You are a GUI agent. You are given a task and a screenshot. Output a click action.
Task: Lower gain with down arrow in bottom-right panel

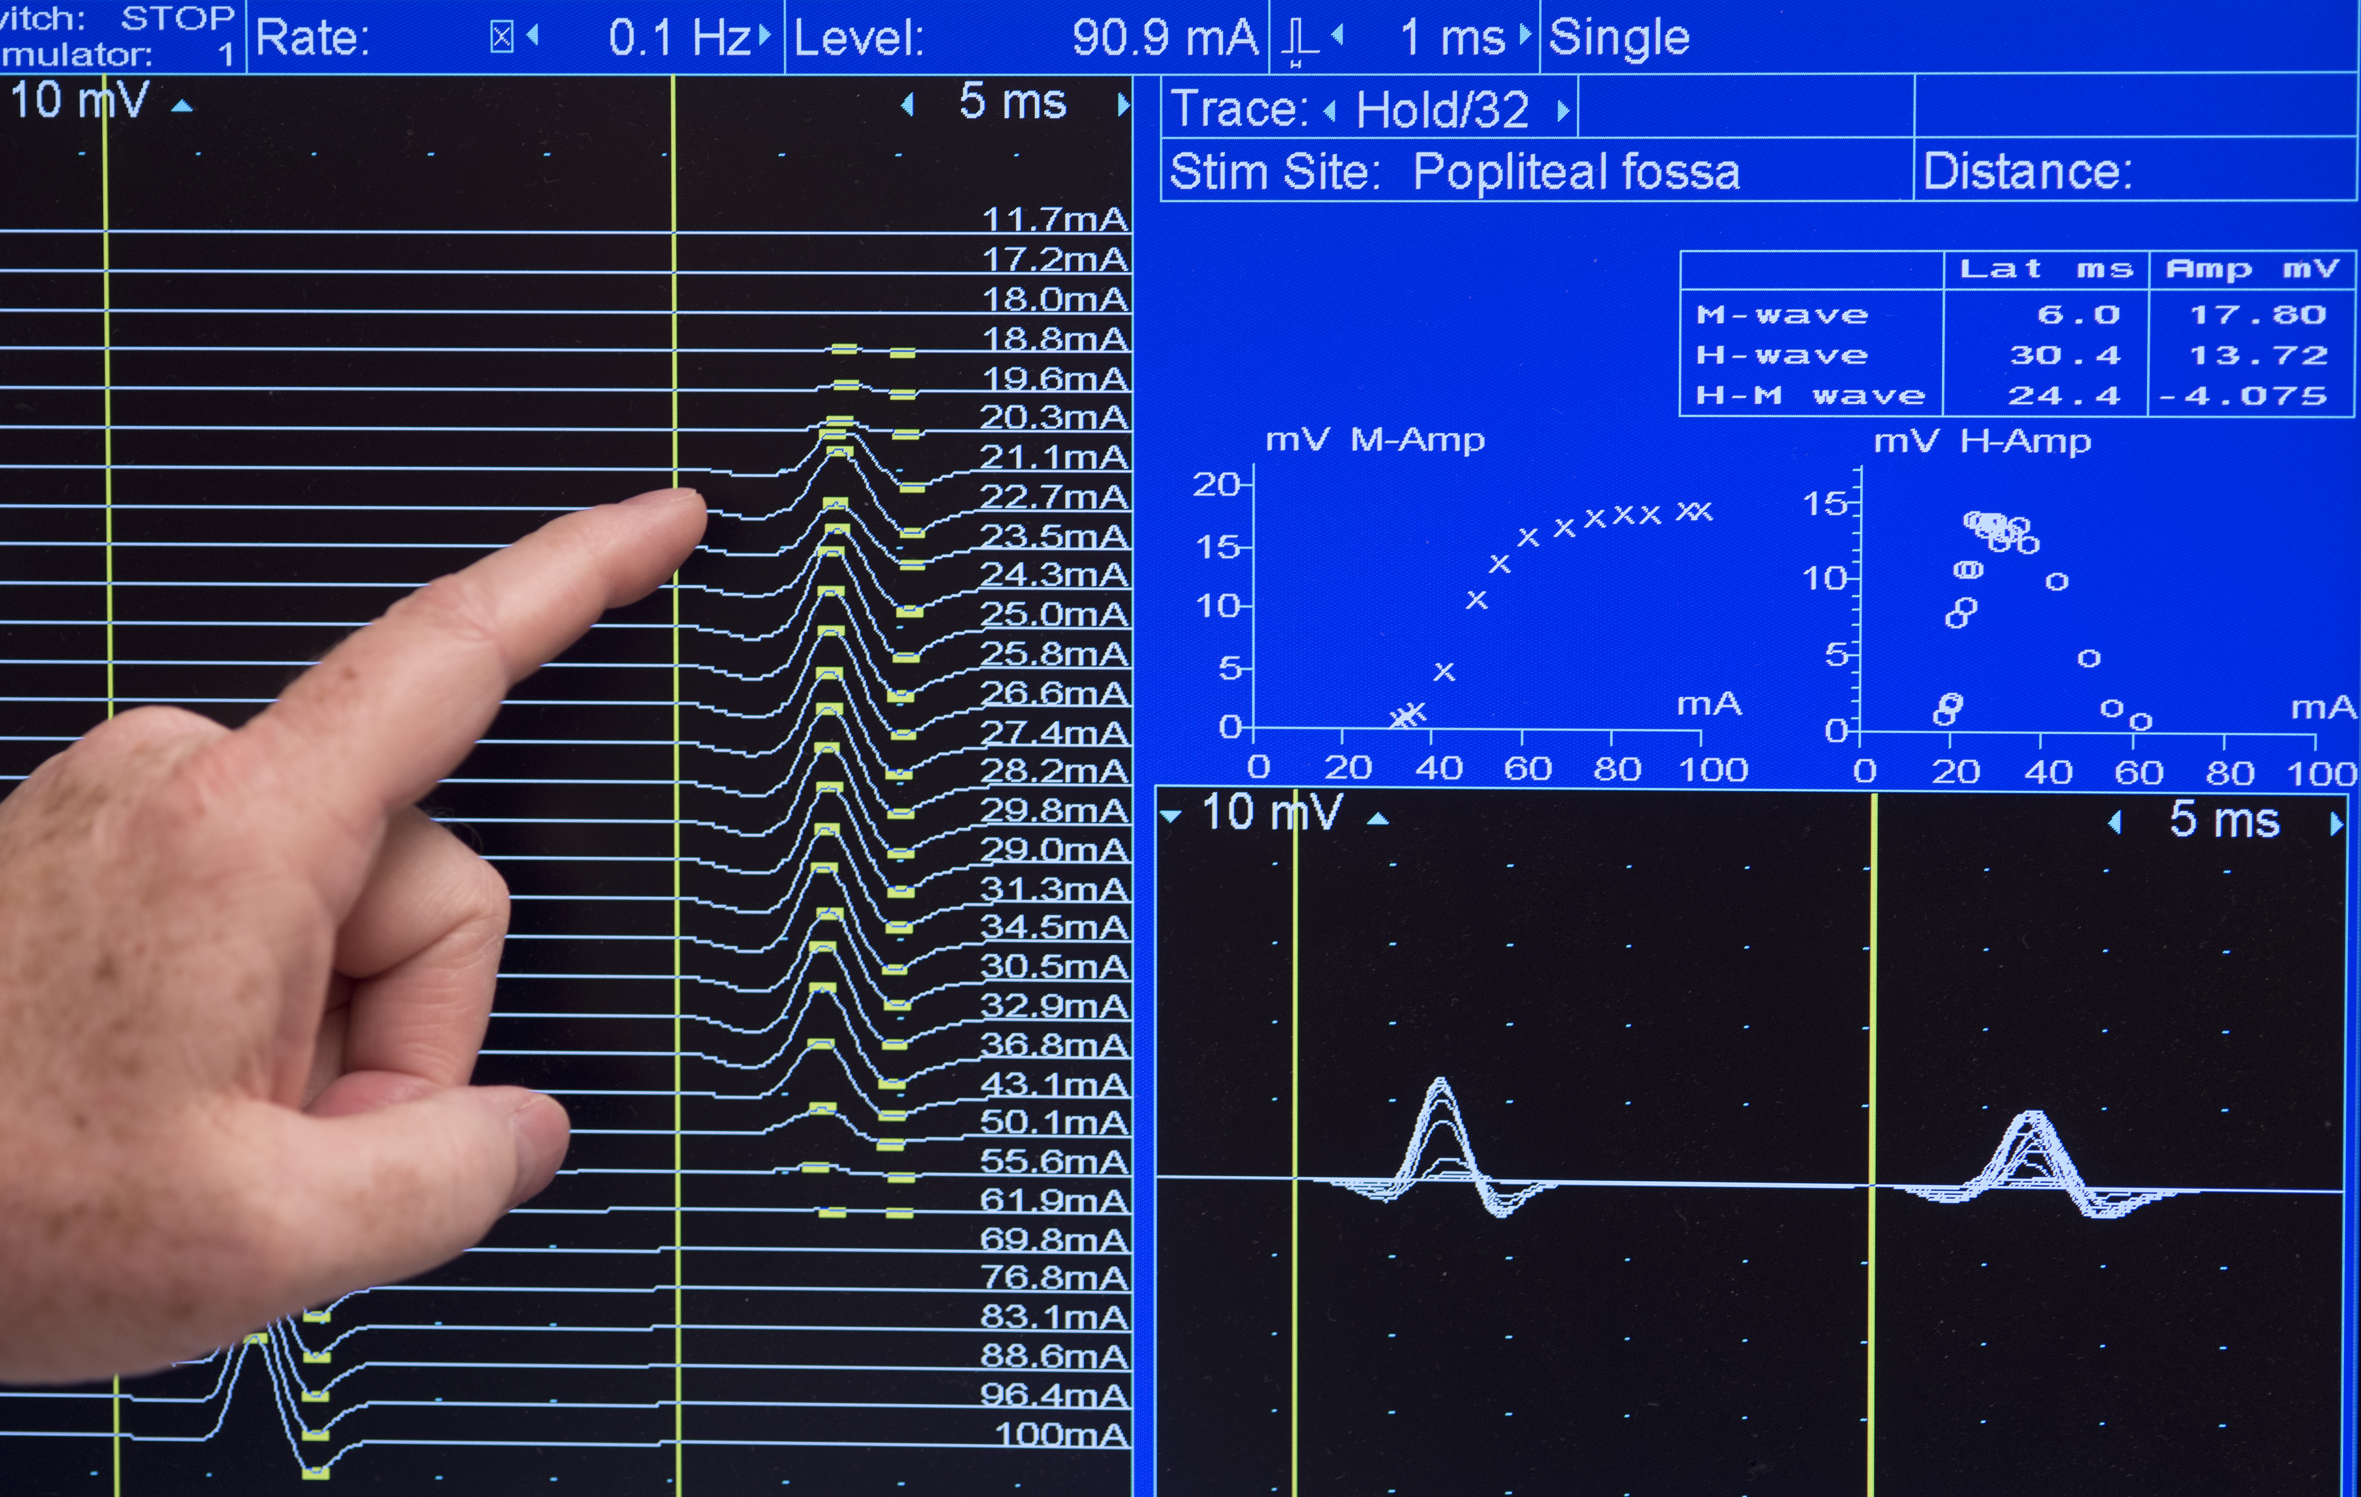(x=1171, y=816)
